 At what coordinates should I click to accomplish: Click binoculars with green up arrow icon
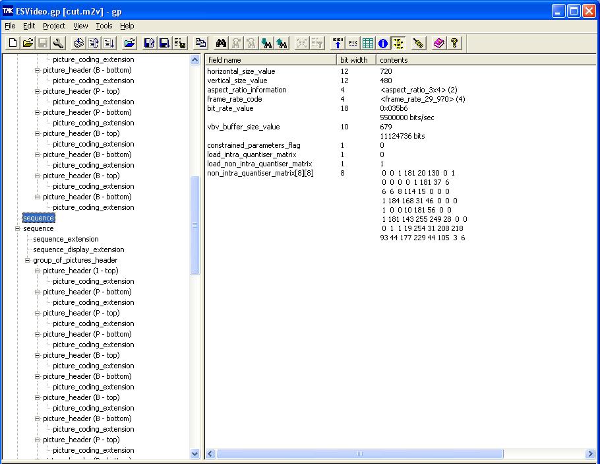point(282,43)
